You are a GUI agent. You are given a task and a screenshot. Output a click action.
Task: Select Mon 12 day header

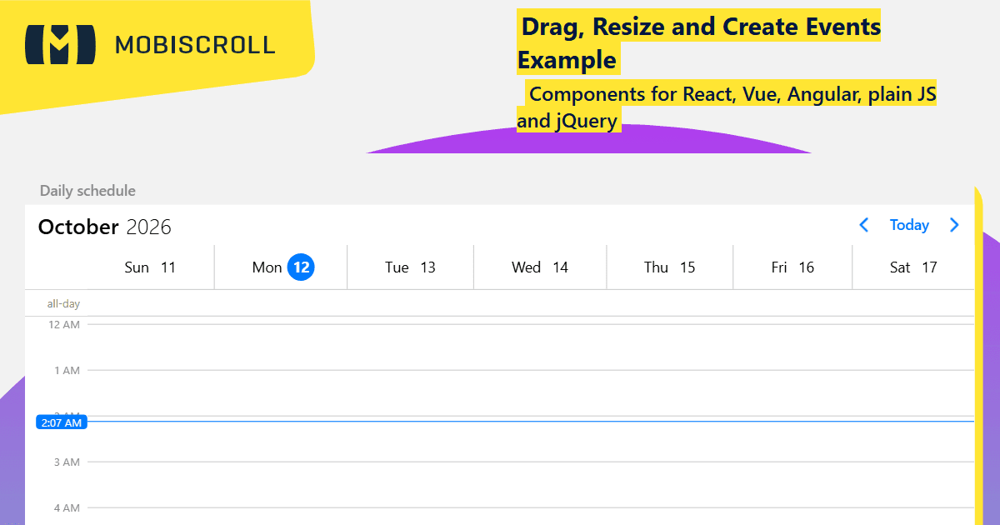point(282,267)
